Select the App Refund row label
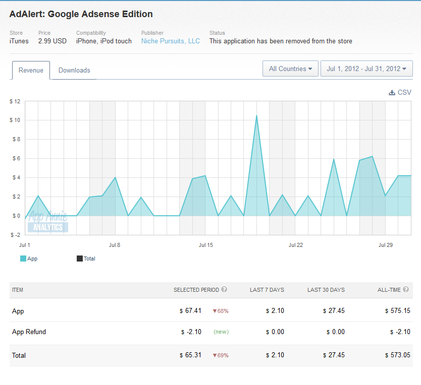This screenshot has height=385, width=421. tap(29, 332)
